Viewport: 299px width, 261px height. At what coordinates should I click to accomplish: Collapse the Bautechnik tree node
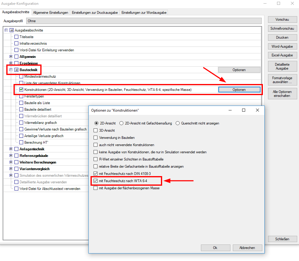[11, 70]
